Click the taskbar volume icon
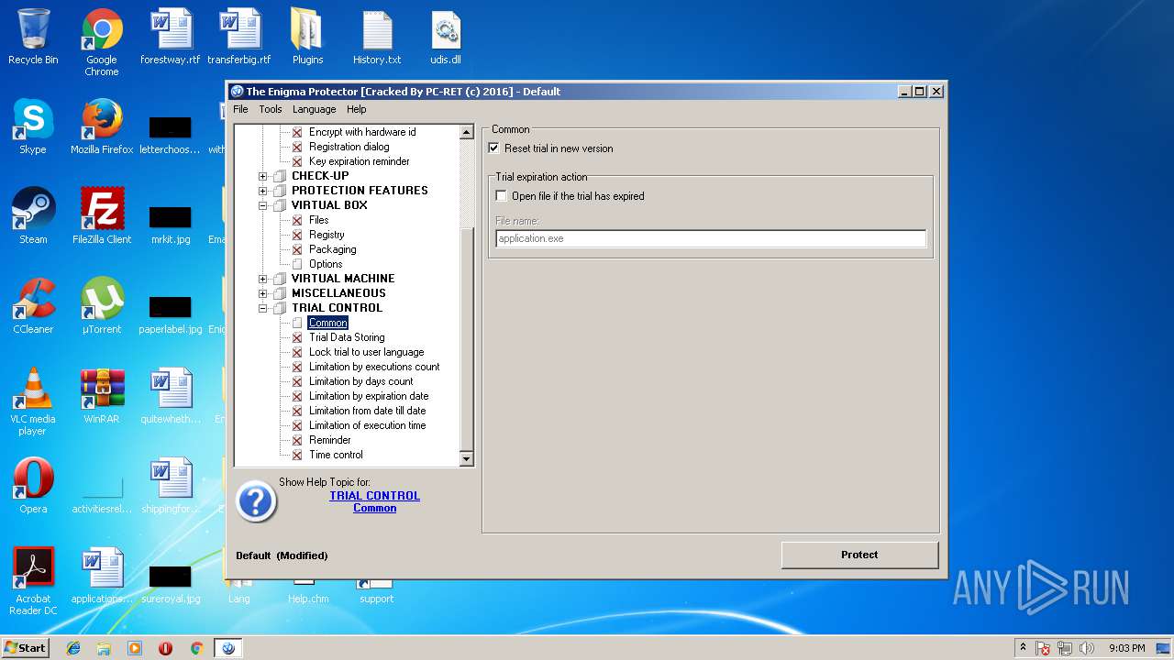Viewport: 1174px width, 660px height. pyautogui.click(x=1087, y=648)
